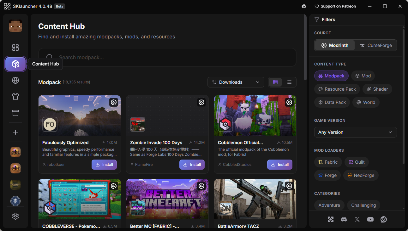Click the SKlauncher logo icon
The image size is (408, 231).
pos(7,6)
